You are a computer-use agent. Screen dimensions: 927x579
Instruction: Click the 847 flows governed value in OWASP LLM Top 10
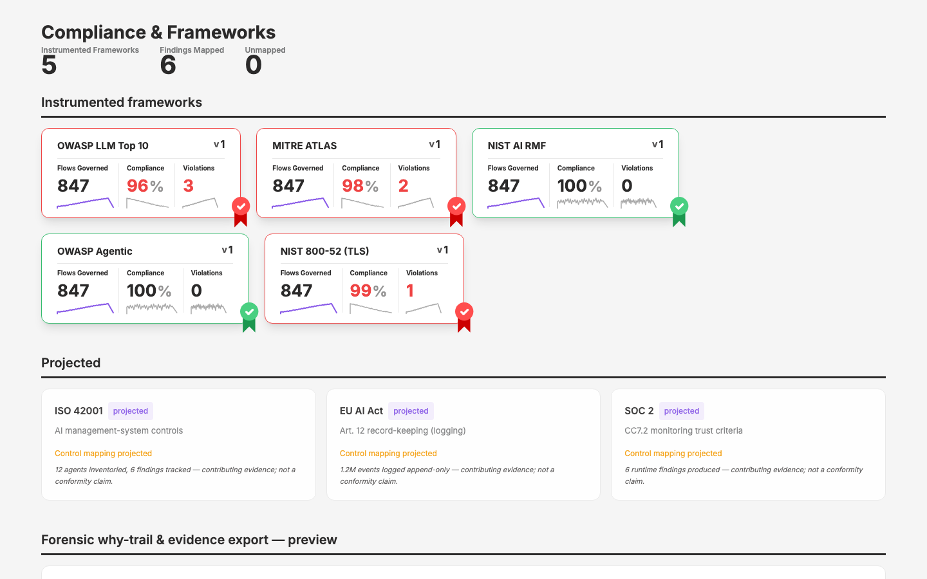(73, 186)
